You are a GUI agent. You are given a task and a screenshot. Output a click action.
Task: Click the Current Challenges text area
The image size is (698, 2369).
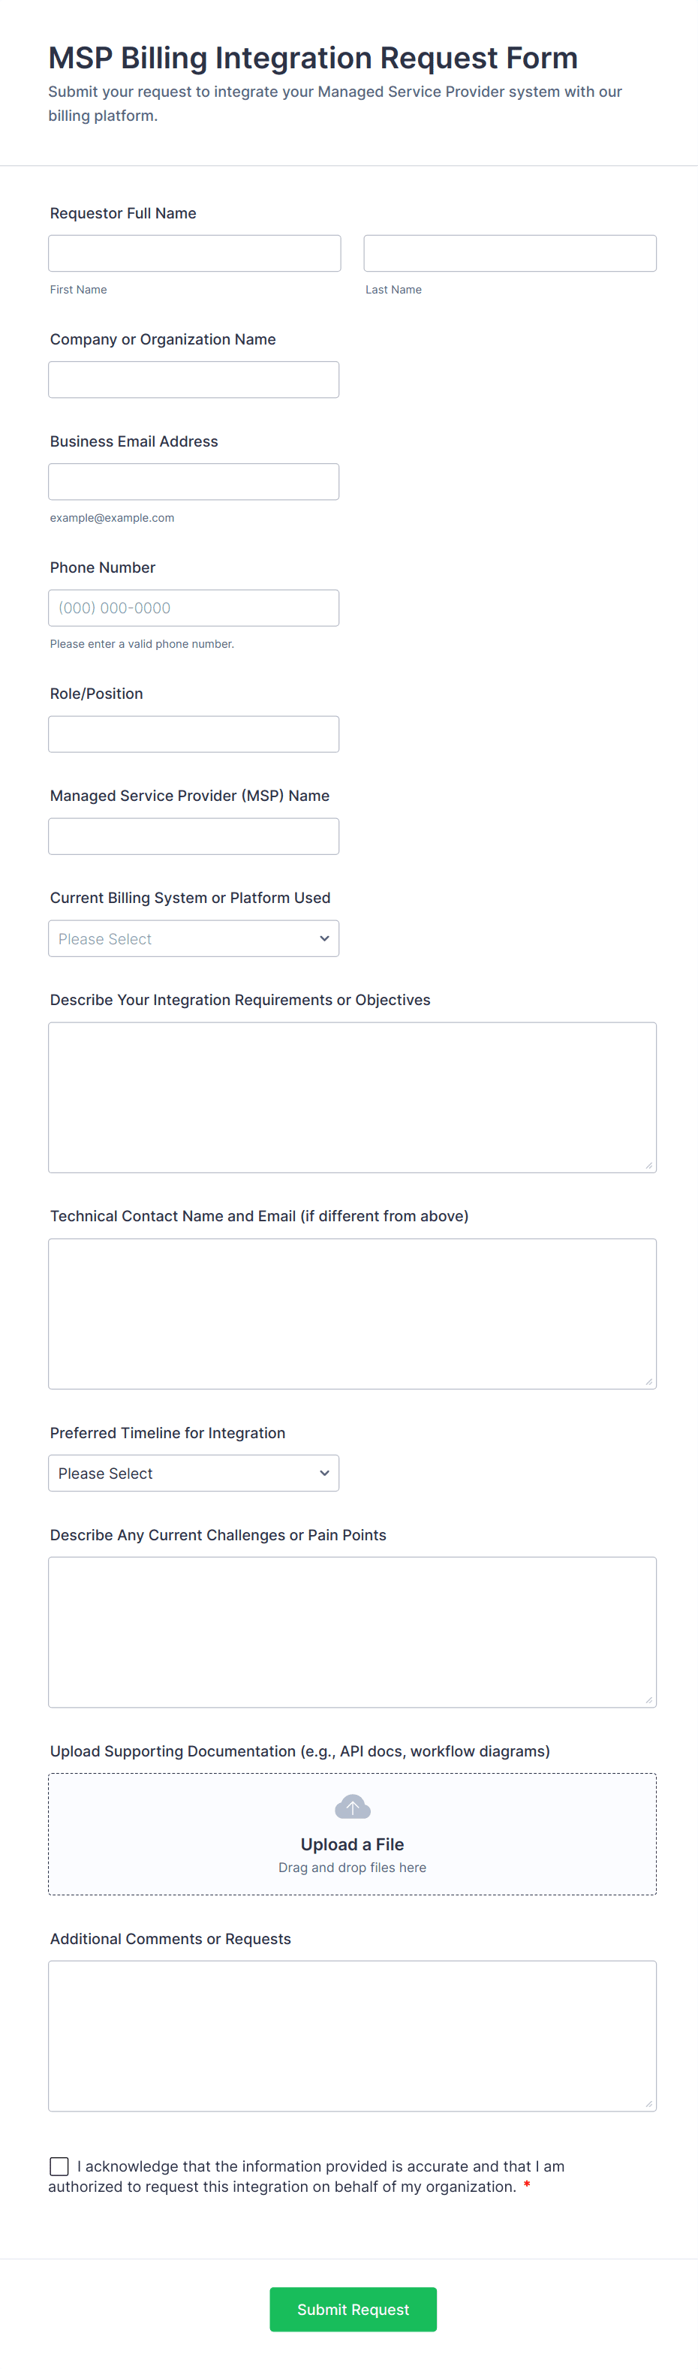point(352,1631)
